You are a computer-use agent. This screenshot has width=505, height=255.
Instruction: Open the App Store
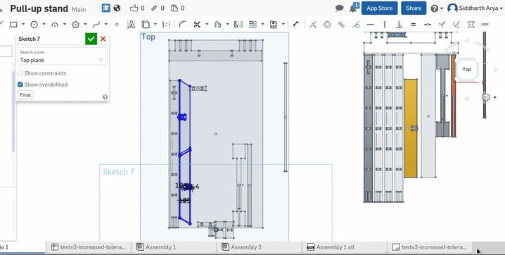click(x=379, y=8)
